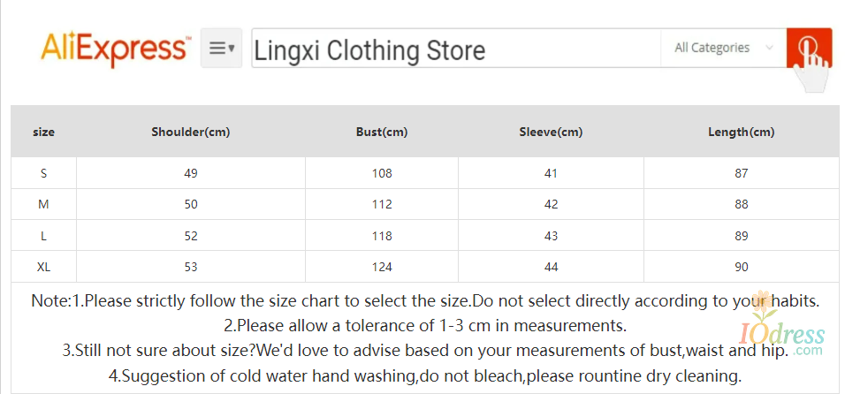The width and height of the screenshot is (845, 394).
Task: Select the L size row label
Action: [43, 236]
